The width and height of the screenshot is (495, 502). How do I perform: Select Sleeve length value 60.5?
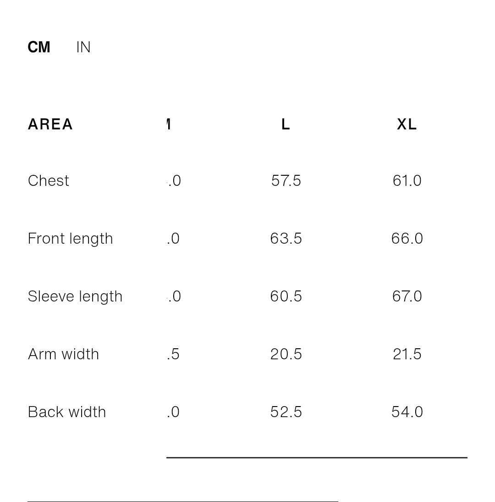click(x=286, y=296)
